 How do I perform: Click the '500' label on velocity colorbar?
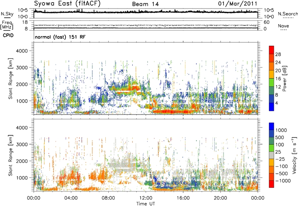[x=280, y=138]
